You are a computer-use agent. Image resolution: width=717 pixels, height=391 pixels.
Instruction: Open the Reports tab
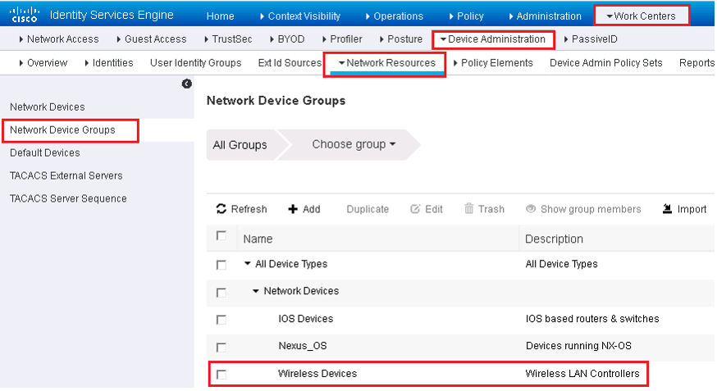(697, 63)
